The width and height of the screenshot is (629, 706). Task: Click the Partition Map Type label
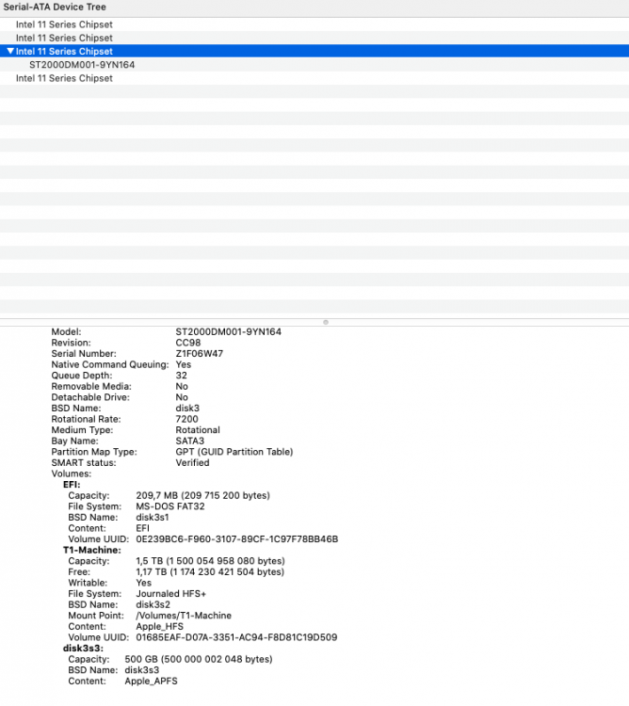coord(94,452)
